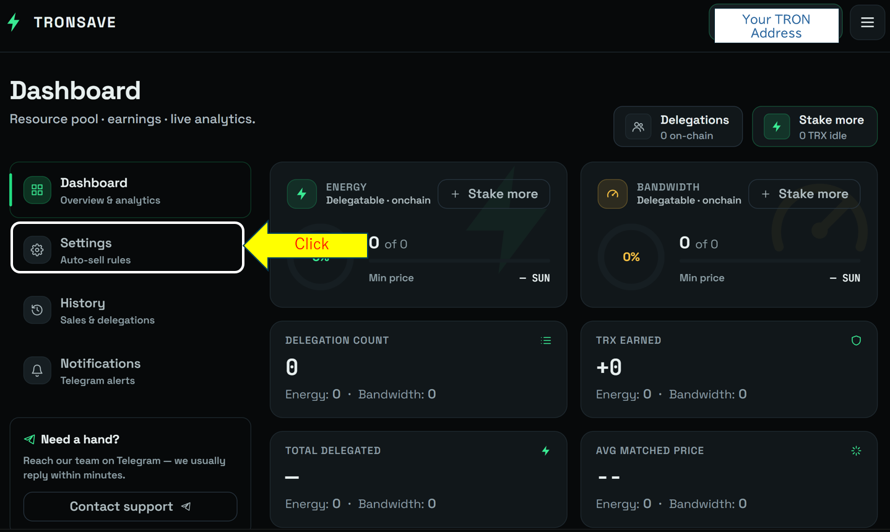Image resolution: width=890 pixels, height=532 pixels.
Task: Click the Bandwidth Min price label
Action: [x=702, y=278]
